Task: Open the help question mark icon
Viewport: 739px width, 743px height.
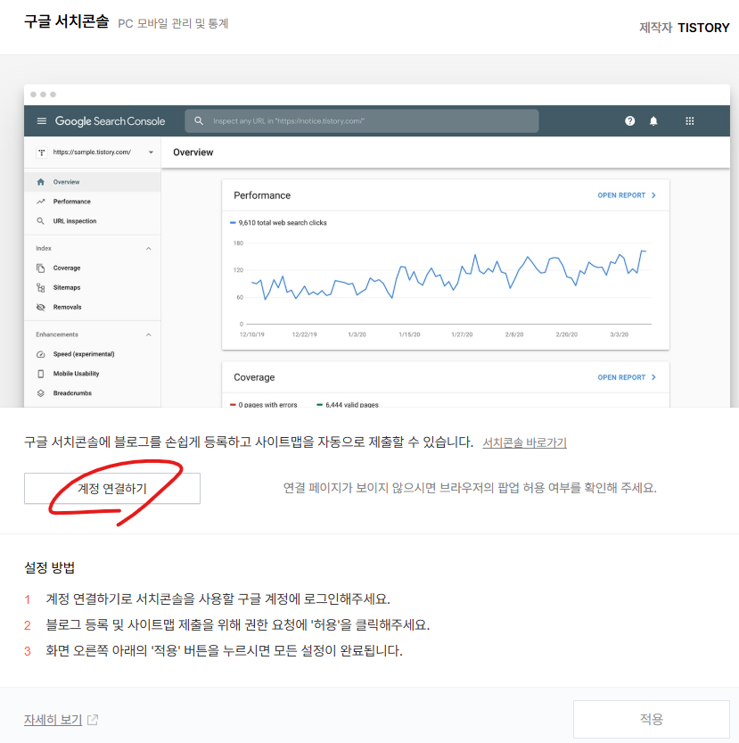Action: [629, 120]
